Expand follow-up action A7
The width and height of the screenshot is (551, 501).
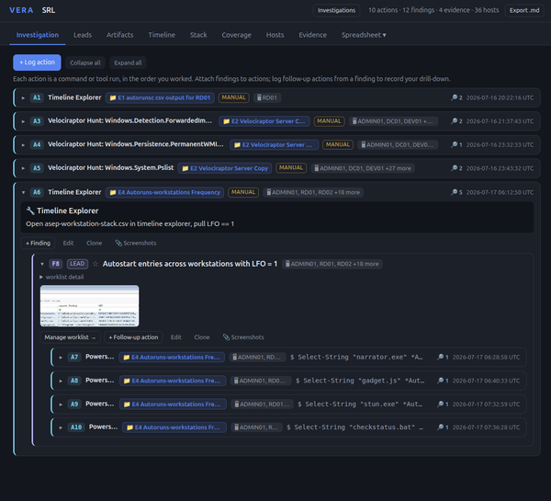pyautogui.click(x=61, y=357)
